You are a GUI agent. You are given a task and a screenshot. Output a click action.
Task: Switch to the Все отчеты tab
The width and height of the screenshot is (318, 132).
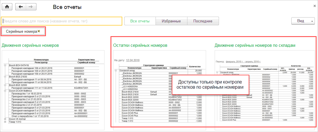click(140, 21)
